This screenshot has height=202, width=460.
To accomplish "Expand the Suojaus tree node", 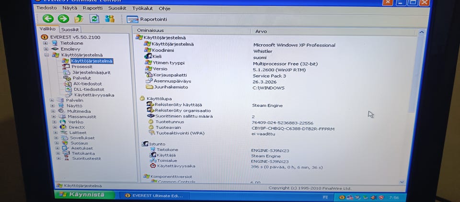I will (57, 143).
